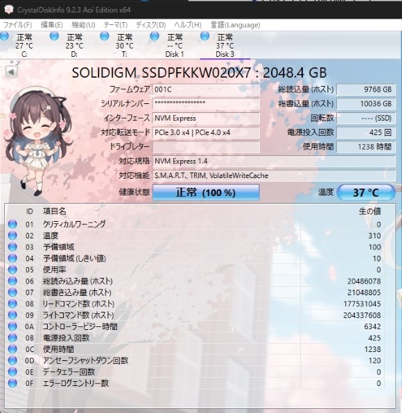402x413 pixels.
Task: Select the C: drive tab at 27 °C
Action: click(24, 45)
